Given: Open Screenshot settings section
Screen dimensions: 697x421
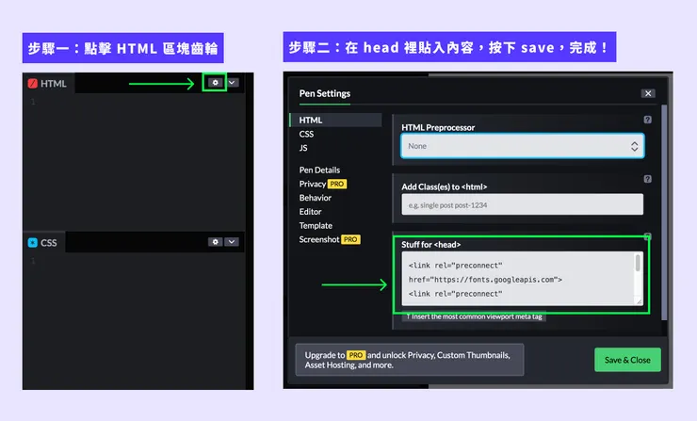Looking at the screenshot, I should pyautogui.click(x=319, y=239).
